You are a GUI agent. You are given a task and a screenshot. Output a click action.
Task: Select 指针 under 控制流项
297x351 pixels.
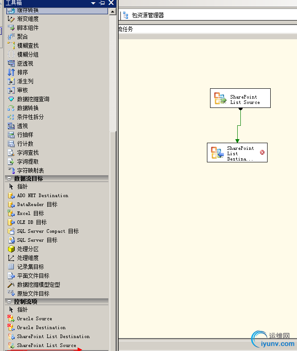point(18,310)
